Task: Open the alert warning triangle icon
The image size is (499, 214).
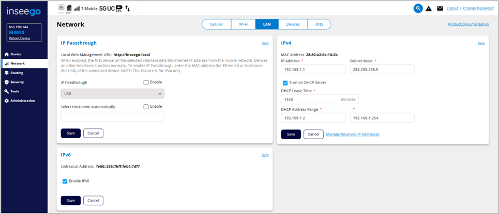Action: pyautogui.click(x=429, y=9)
